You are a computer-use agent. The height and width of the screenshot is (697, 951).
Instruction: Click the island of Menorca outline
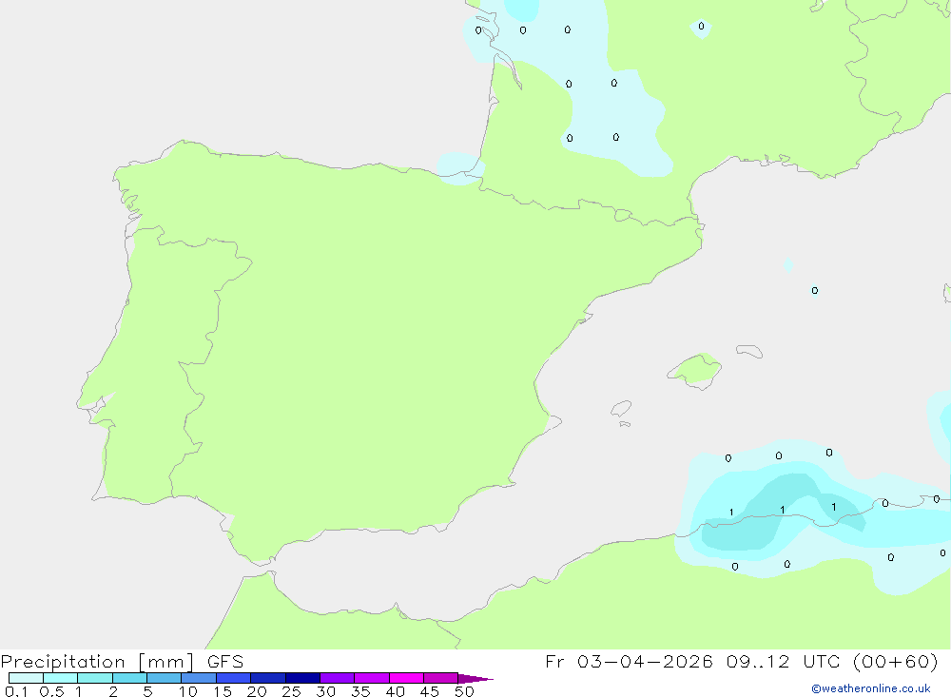coord(749,351)
